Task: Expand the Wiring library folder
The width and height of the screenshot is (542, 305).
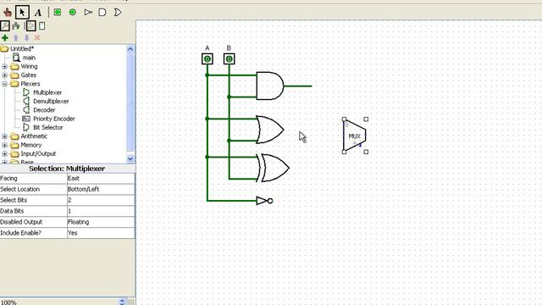Action: tap(4, 66)
